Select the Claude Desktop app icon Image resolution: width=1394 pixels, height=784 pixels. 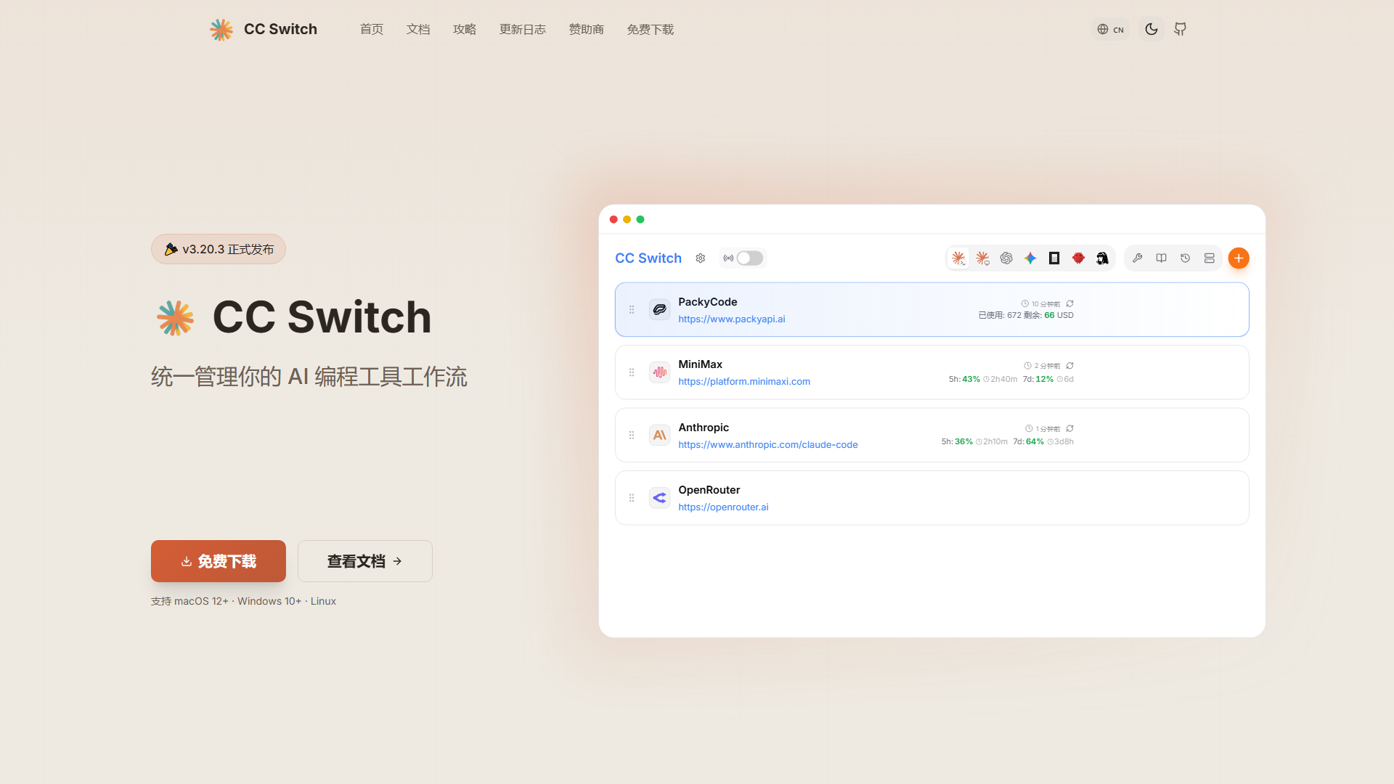(x=982, y=258)
